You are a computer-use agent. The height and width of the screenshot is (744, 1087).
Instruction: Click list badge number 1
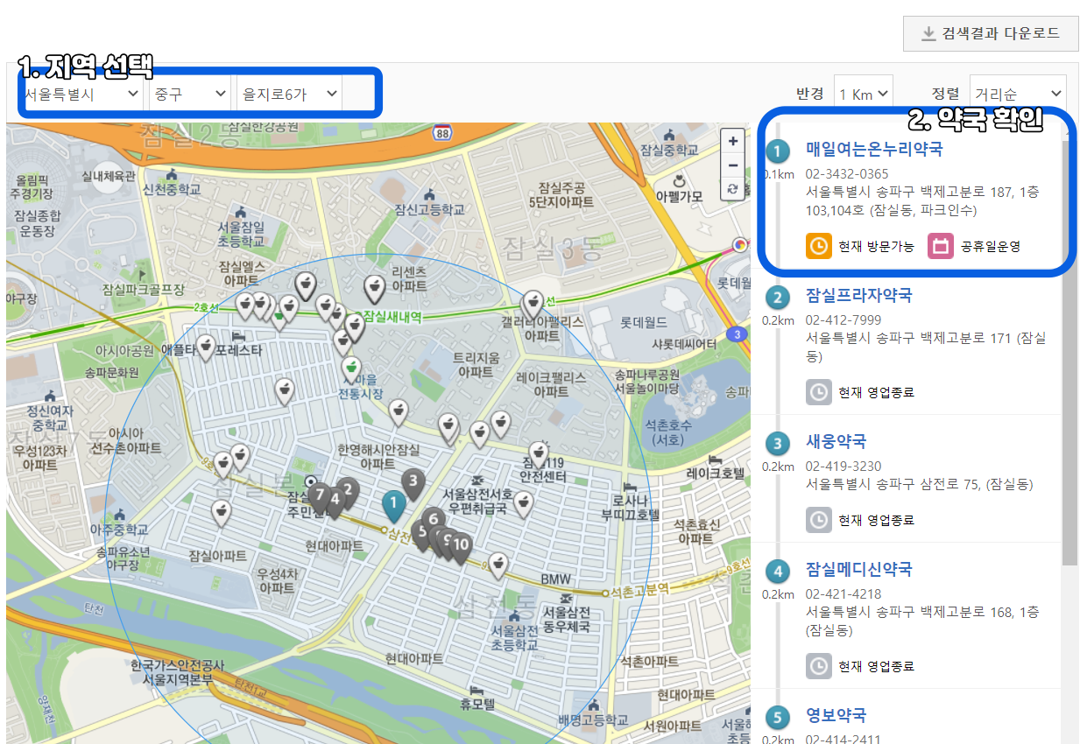[x=777, y=151]
